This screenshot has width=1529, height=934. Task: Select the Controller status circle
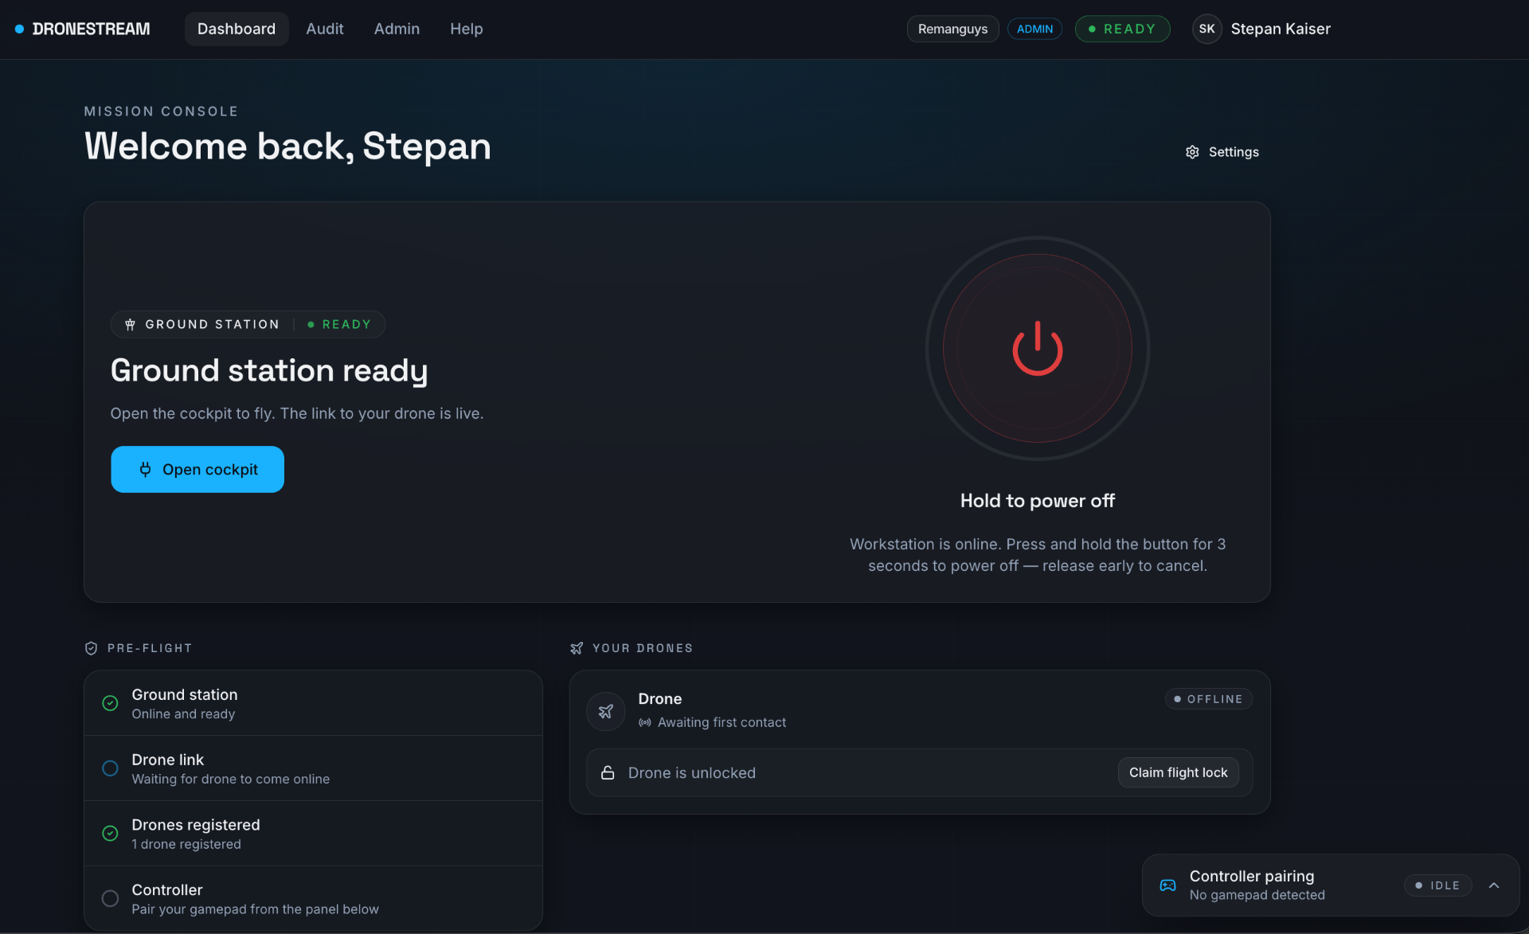[x=110, y=898]
